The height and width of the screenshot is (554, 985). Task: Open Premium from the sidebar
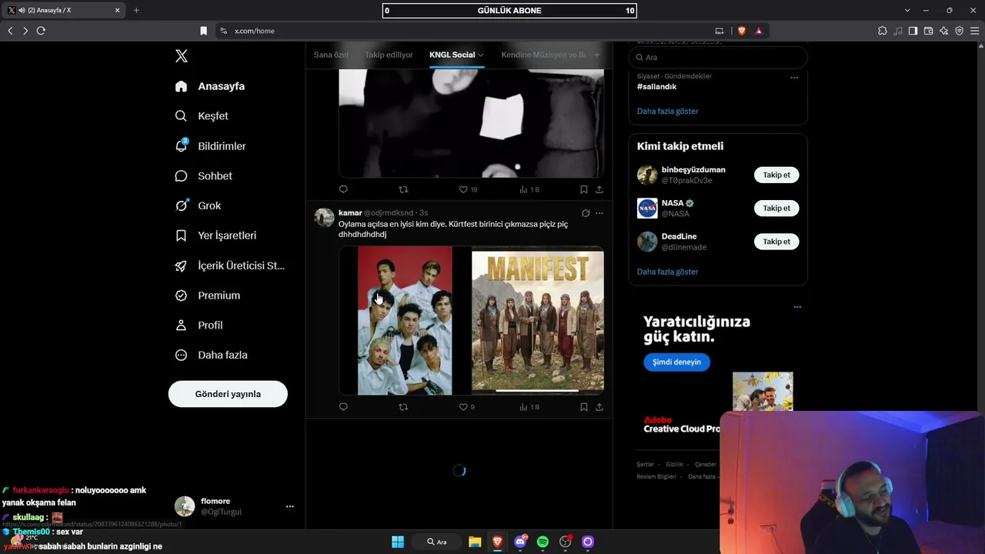(208, 295)
